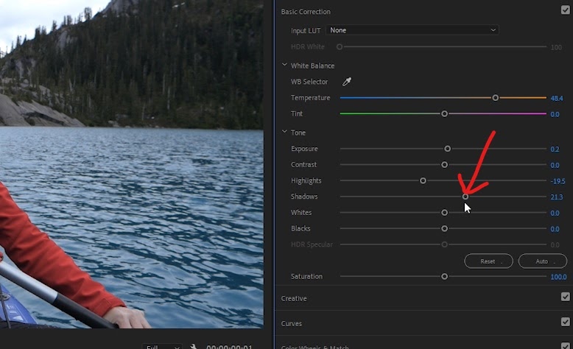Select the Exposure value 0.2 field
573x349 pixels.
pyautogui.click(x=555, y=149)
